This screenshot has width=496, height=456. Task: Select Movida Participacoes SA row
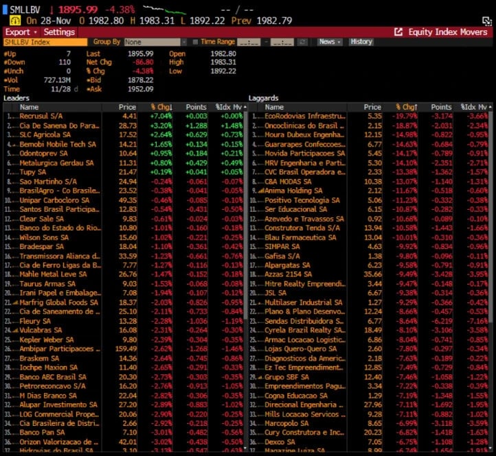(368, 154)
